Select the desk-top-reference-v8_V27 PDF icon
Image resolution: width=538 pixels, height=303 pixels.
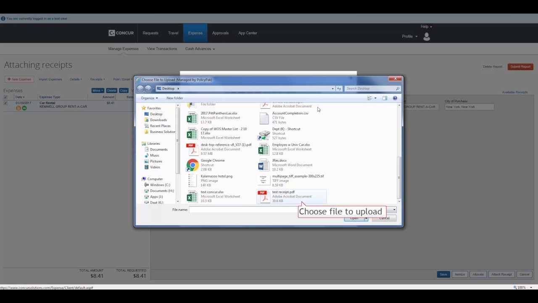tap(192, 149)
